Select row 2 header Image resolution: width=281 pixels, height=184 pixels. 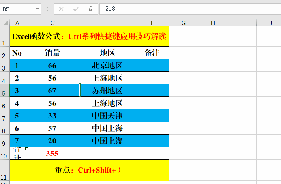[x=4, y=53]
